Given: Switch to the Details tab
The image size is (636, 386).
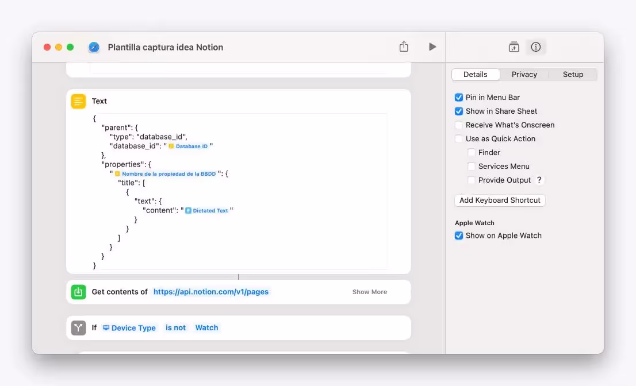Looking at the screenshot, I should 476,75.
